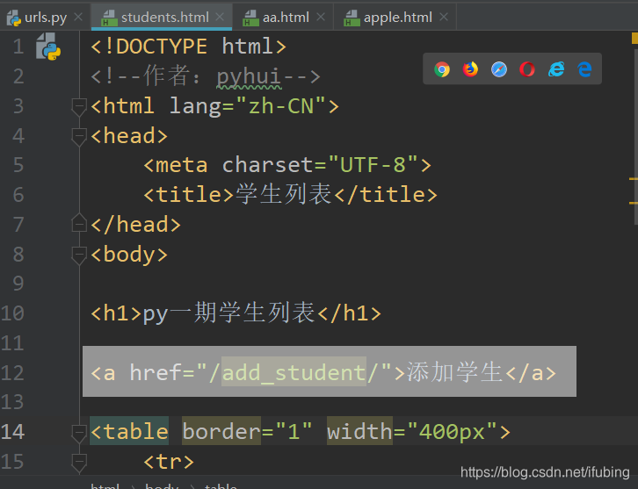Close the urls.py tab
The width and height of the screenshot is (638, 489).
pos(78,17)
